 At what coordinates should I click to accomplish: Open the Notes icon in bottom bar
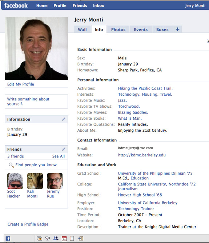[72, 239]
